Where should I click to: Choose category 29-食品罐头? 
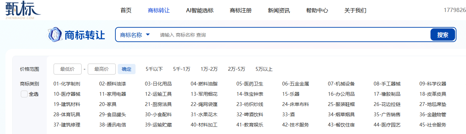pos(113,115)
